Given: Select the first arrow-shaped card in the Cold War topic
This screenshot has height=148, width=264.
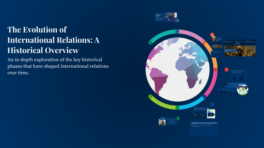Looking at the screenshot, I should coord(196,115).
